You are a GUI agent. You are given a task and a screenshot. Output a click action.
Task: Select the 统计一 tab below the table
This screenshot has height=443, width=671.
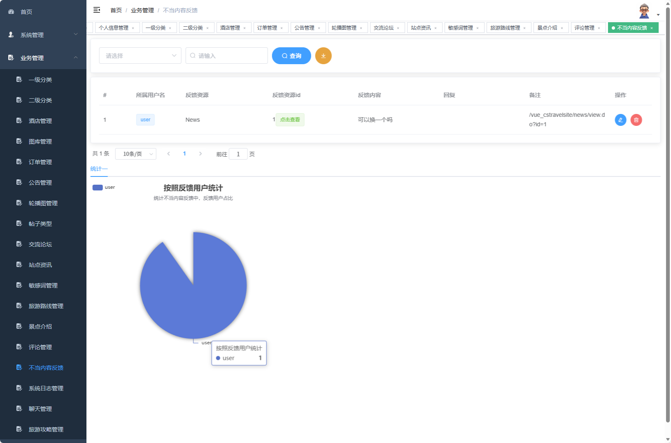[99, 169]
